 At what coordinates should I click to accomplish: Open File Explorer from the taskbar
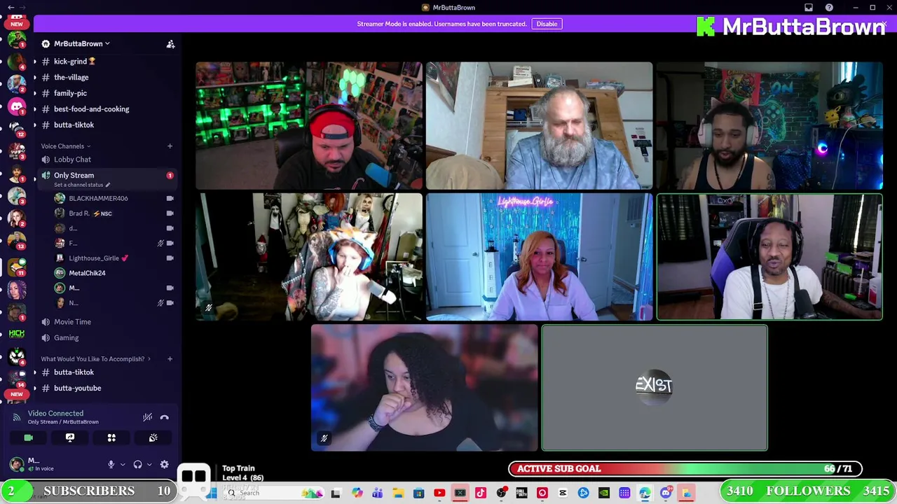[x=398, y=493]
